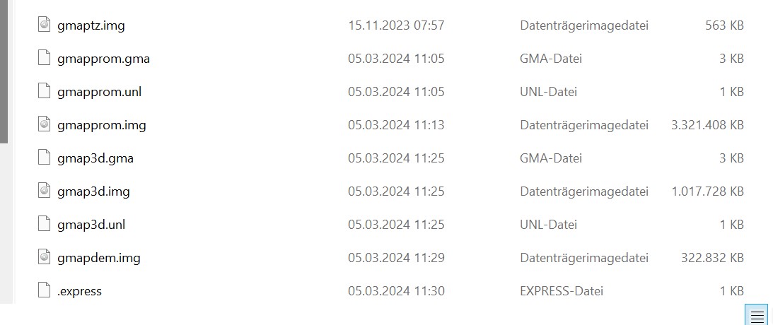Select file name gmapprom.img
The image size is (773, 325).
point(102,125)
